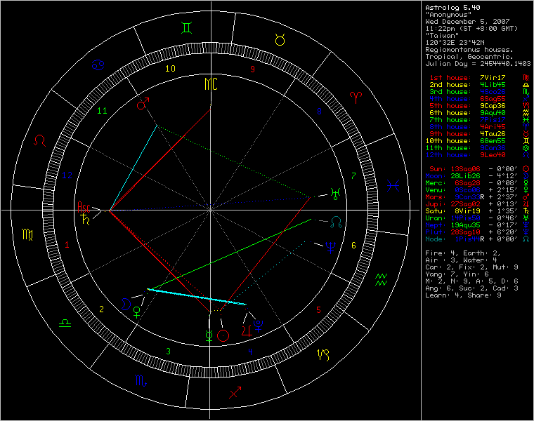The image size is (534, 421).
Task: Click the Aries zodiac glyph on the wheel
Action: tap(356, 98)
